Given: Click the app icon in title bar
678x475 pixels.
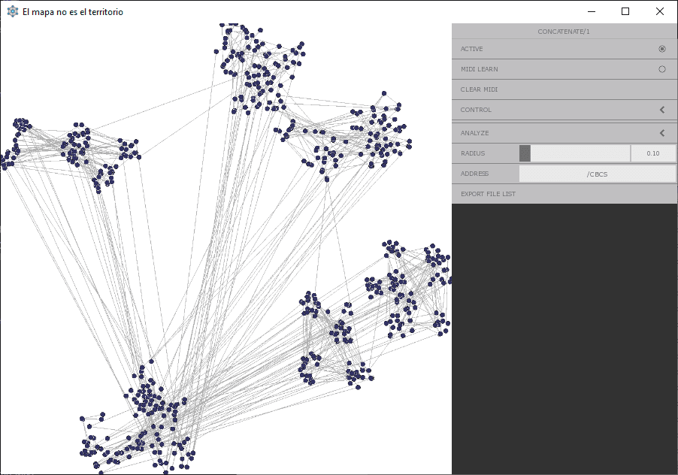Looking at the screenshot, I should click(12, 12).
